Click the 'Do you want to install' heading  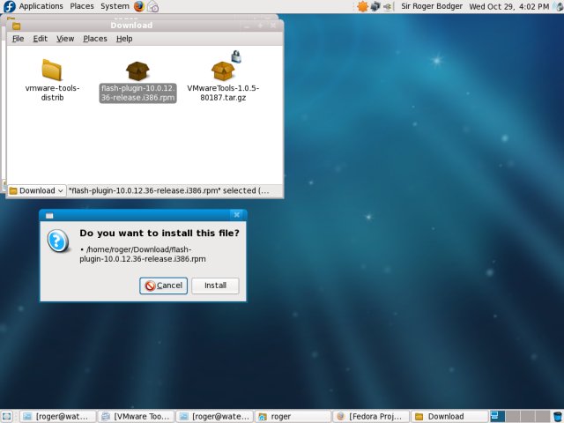click(160, 233)
